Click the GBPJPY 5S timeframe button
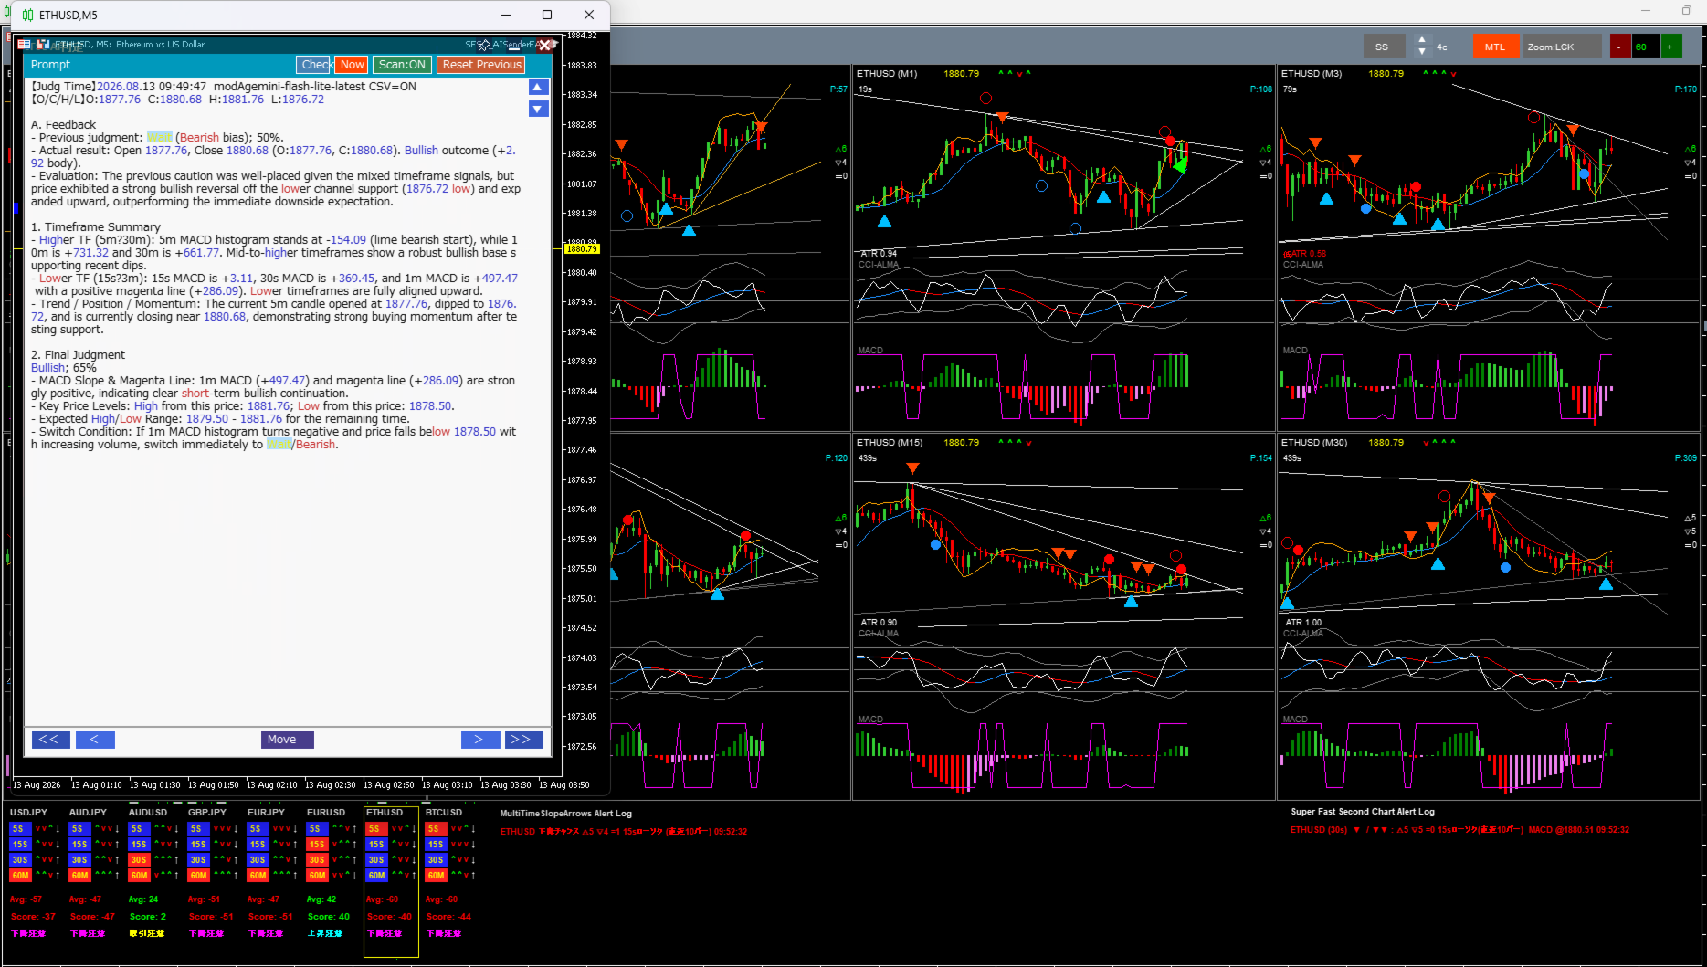Image resolution: width=1707 pixels, height=967 pixels. [x=198, y=829]
